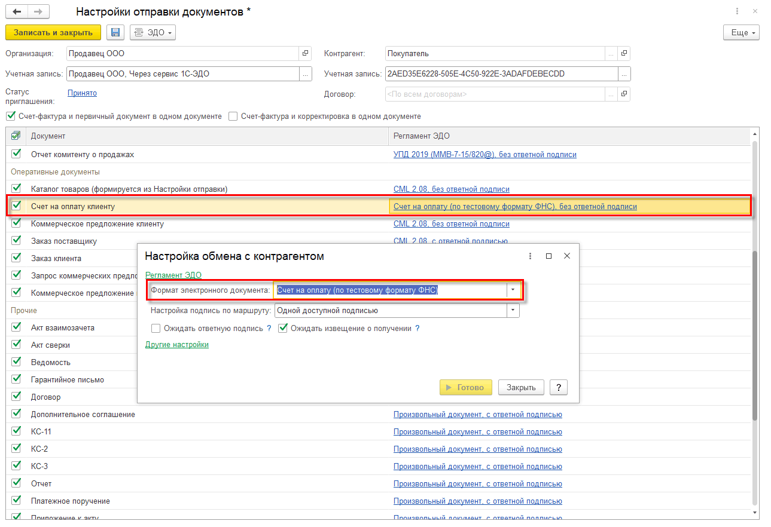Open the ЭДО menu
Viewport: 771px width, 527px height.
pyautogui.click(x=153, y=33)
